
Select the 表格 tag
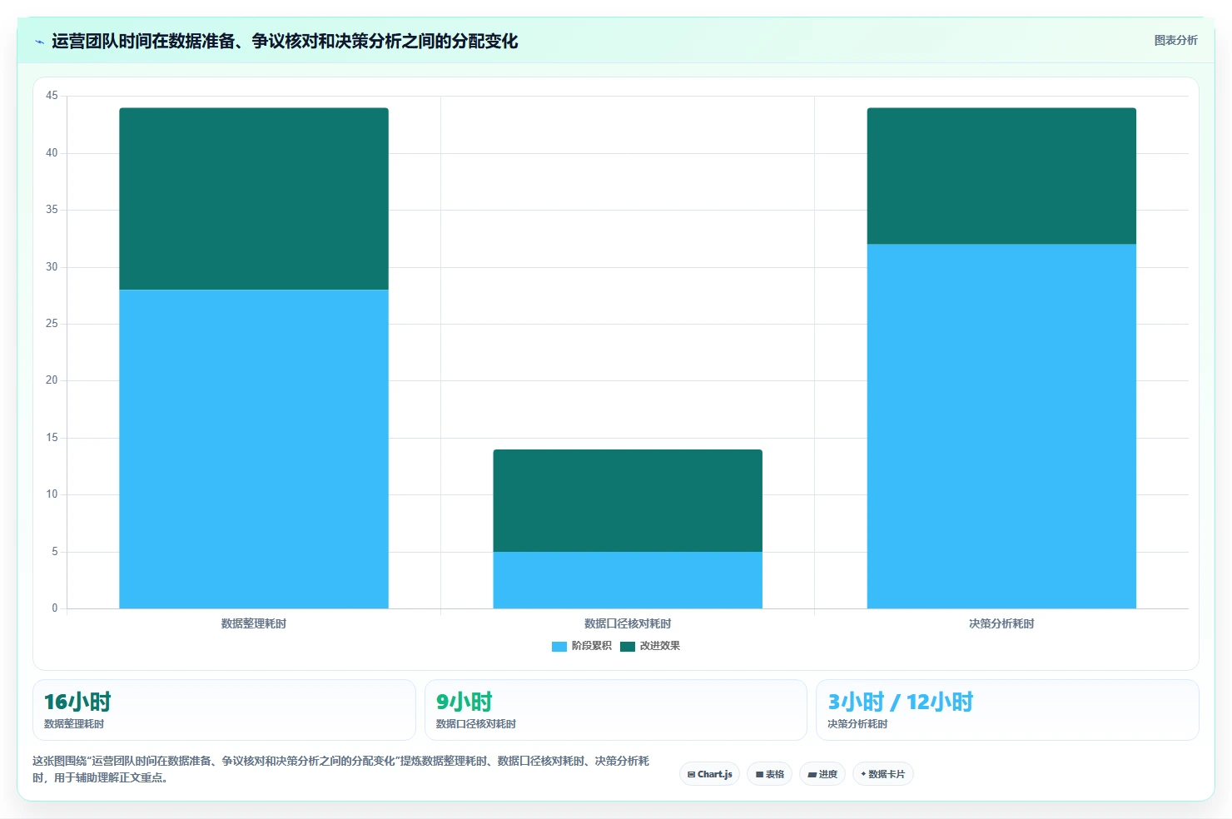(x=770, y=774)
